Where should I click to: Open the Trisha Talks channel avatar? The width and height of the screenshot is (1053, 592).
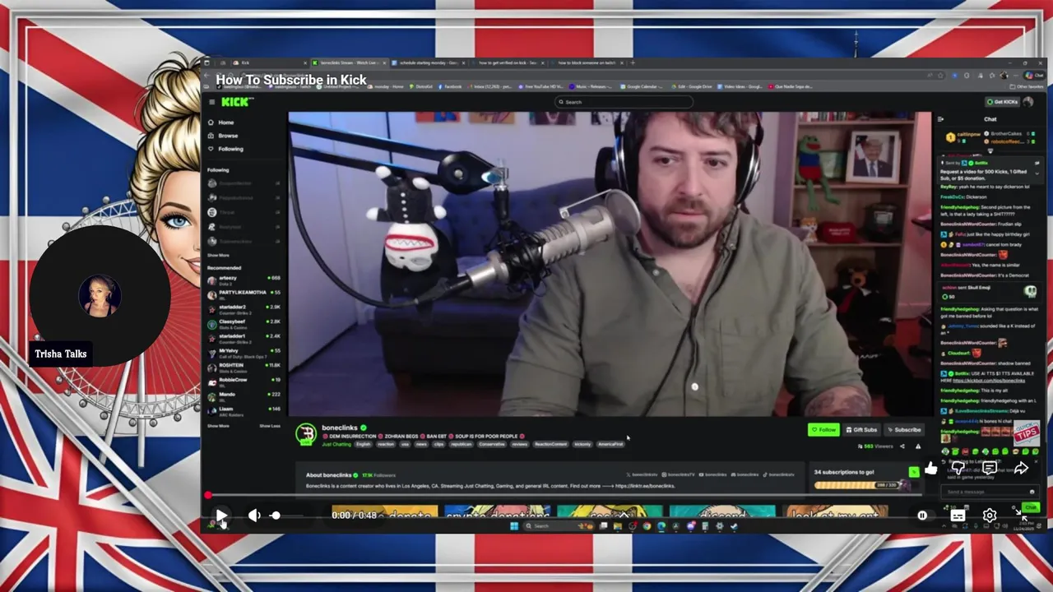click(x=100, y=297)
